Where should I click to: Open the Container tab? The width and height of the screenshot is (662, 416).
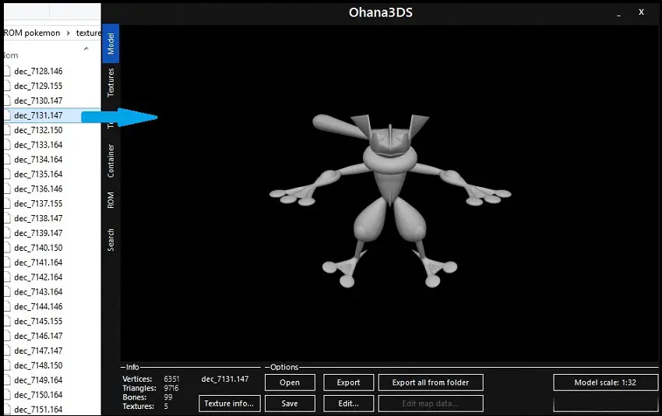111,161
